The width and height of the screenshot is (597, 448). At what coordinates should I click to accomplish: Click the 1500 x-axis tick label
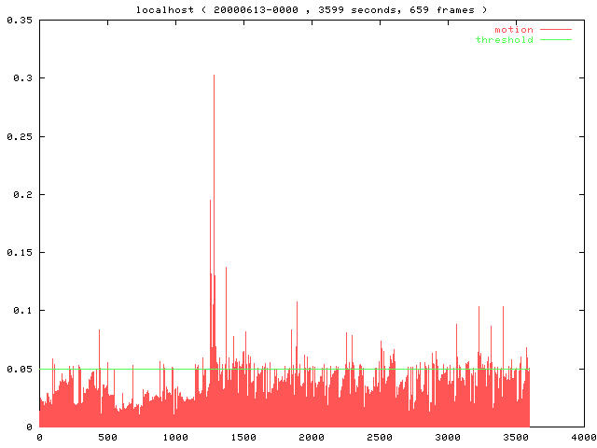coord(243,437)
